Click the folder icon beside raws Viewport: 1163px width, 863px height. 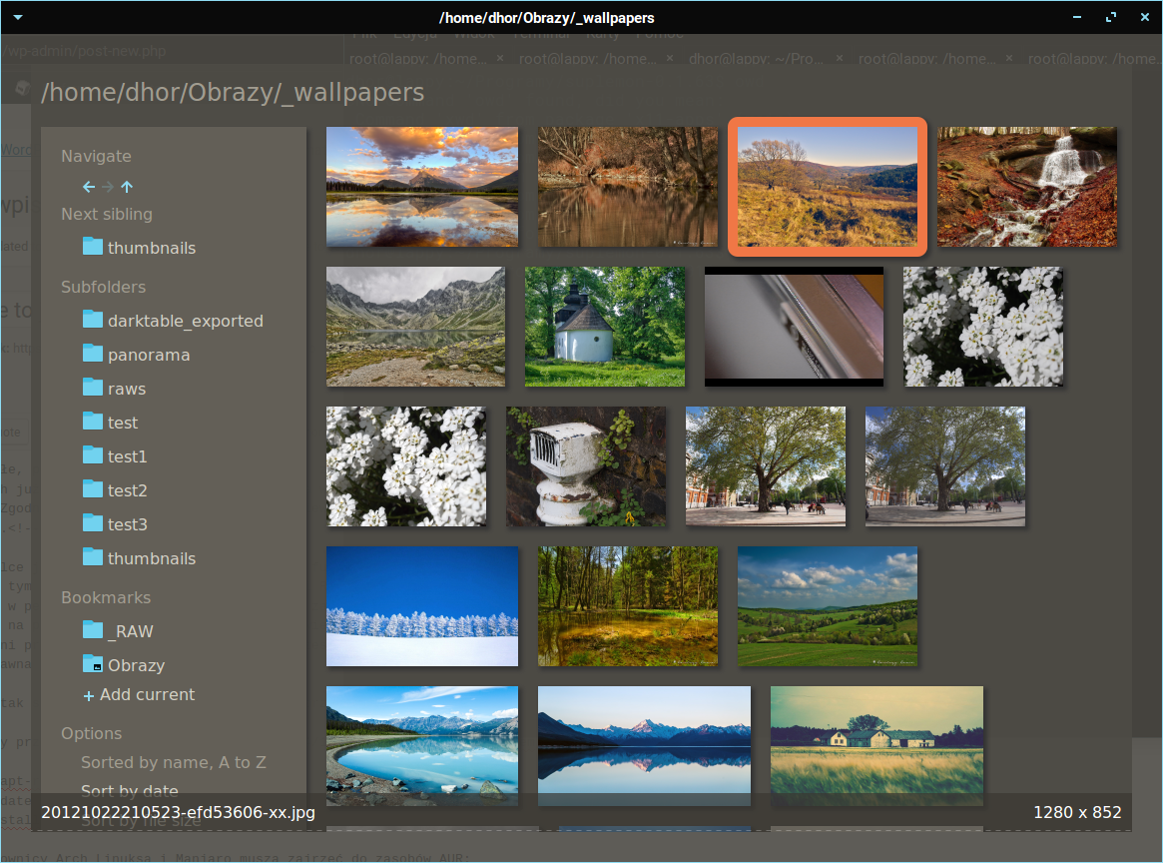point(93,388)
